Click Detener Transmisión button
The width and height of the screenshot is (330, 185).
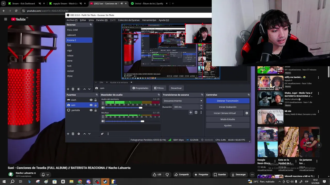pyautogui.click(x=228, y=101)
